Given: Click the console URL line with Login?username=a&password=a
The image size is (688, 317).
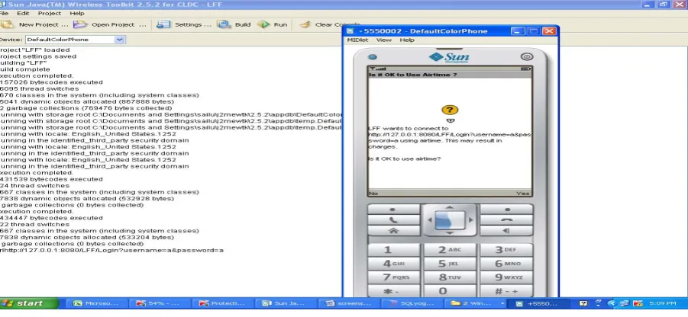Looking at the screenshot, I should pyautogui.click(x=112, y=250).
